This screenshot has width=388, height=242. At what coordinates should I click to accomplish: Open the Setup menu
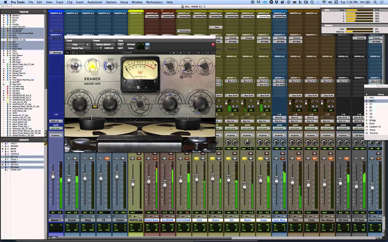pyautogui.click(x=124, y=2)
